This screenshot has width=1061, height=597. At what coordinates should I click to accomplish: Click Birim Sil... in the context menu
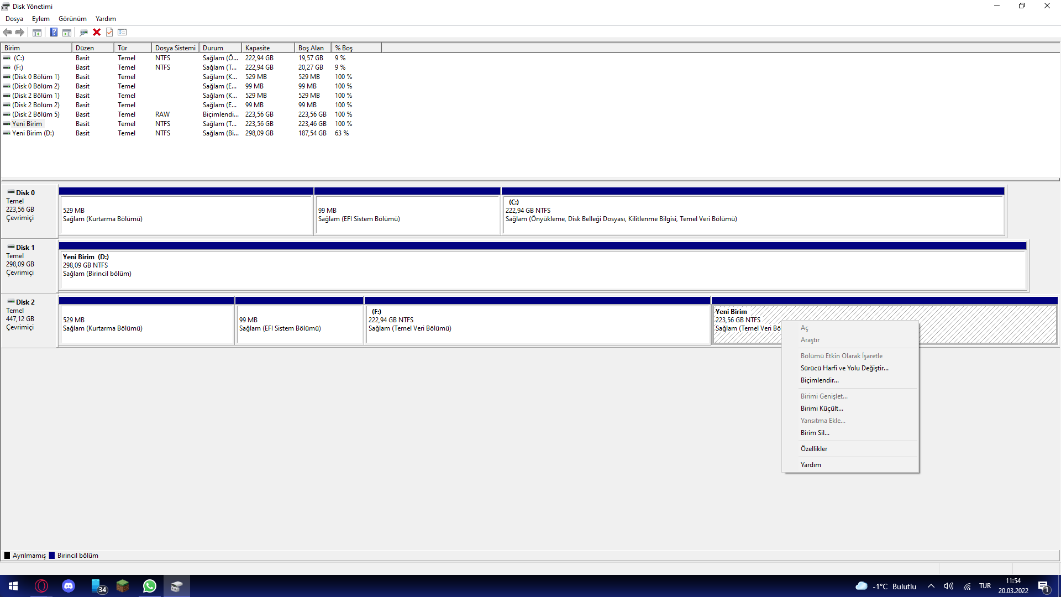[x=815, y=433]
